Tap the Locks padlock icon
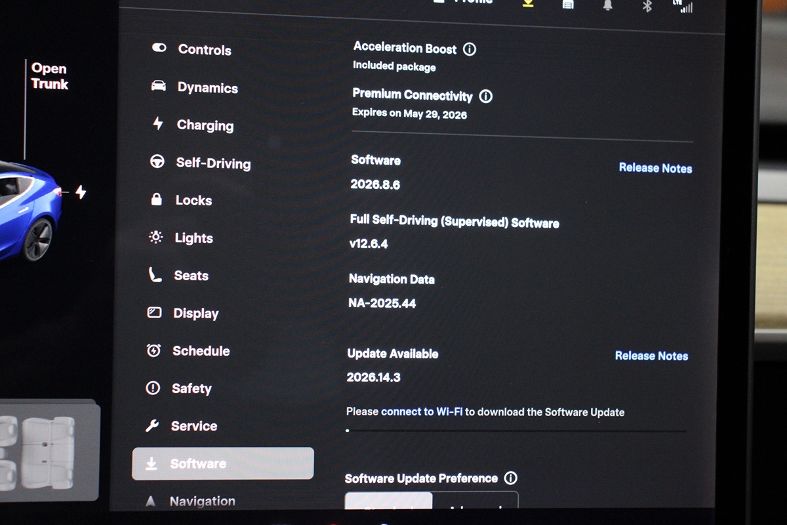Viewport: 787px width, 525px height. 156,199
